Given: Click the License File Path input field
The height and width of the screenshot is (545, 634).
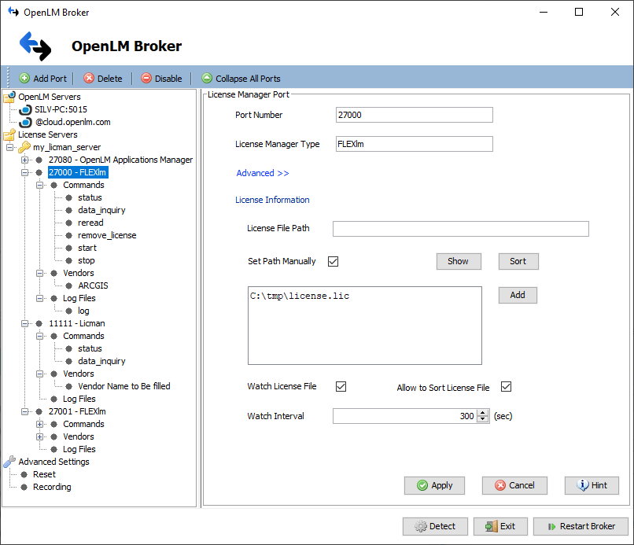Looking at the screenshot, I should pos(460,229).
